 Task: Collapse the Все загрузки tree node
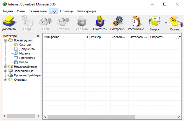pos(5,41)
